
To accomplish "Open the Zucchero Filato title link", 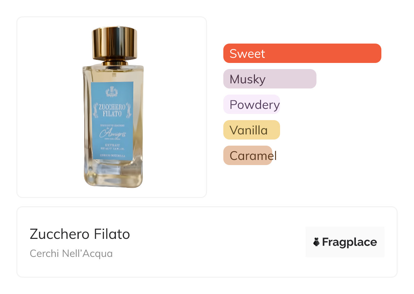I will click(x=80, y=234).
